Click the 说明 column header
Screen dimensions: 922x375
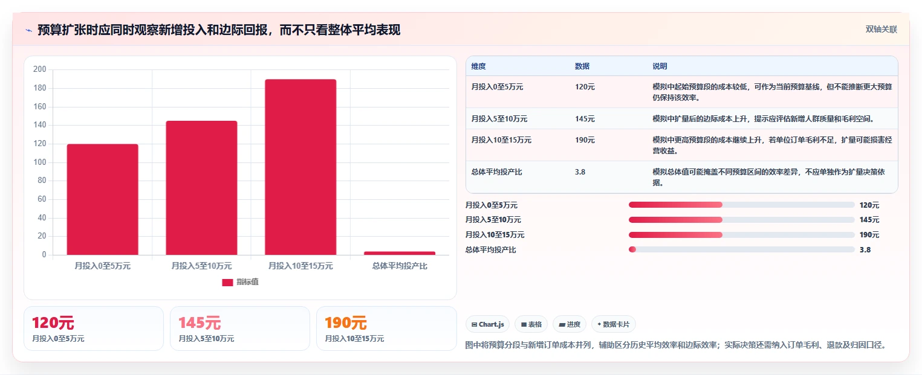[660, 66]
